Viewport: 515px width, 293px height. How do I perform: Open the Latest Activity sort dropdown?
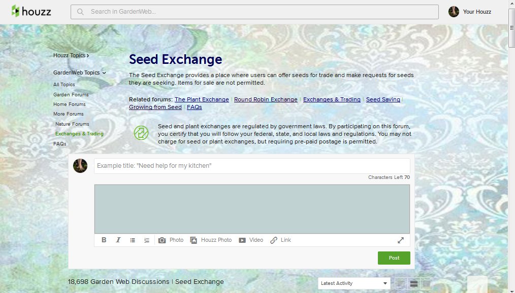(x=354, y=283)
